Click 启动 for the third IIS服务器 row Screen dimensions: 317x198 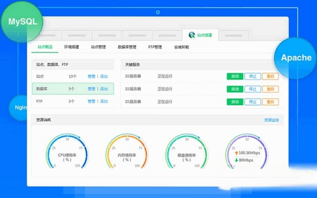pyautogui.click(x=235, y=102)
